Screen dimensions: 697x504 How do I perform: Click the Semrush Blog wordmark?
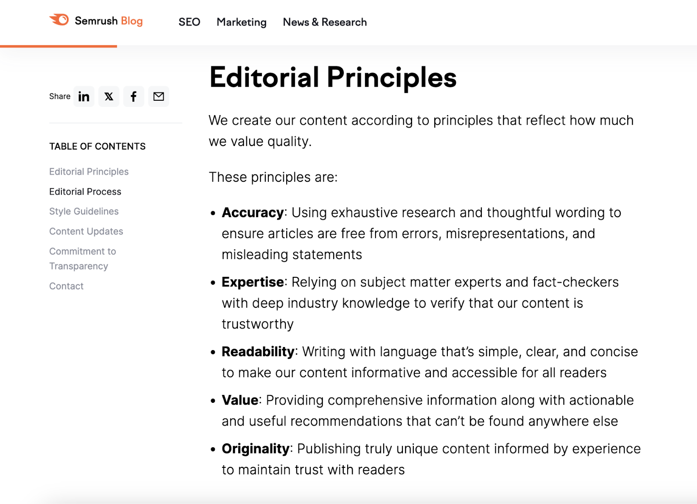[108, 20]
